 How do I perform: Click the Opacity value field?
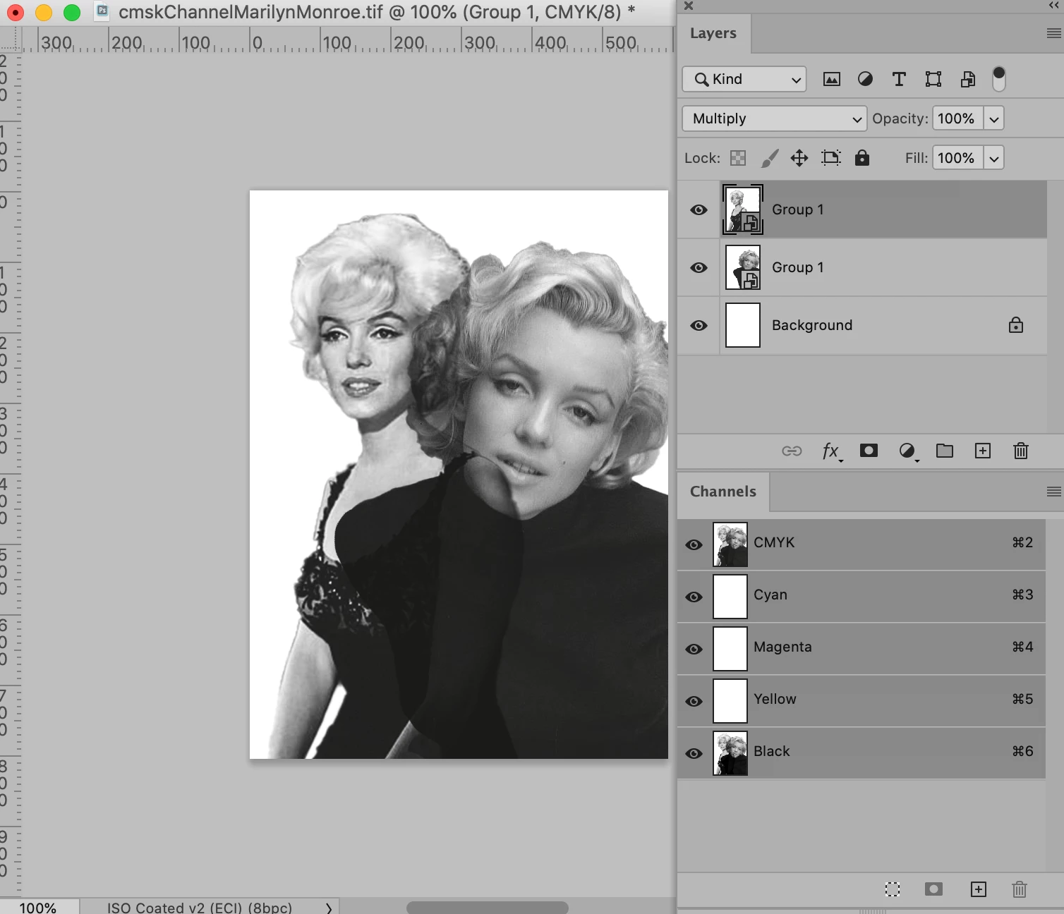tap(957, 118)
